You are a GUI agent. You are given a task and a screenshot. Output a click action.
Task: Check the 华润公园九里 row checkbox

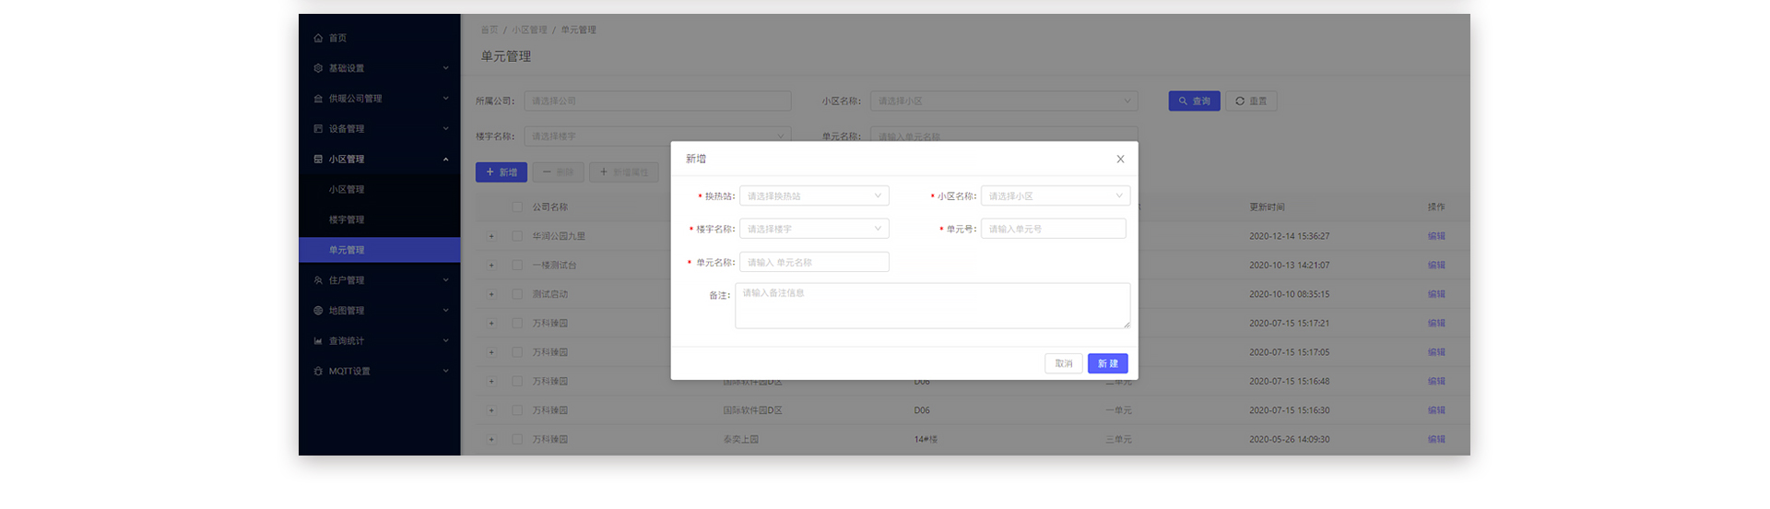click(x=517, y=236)
